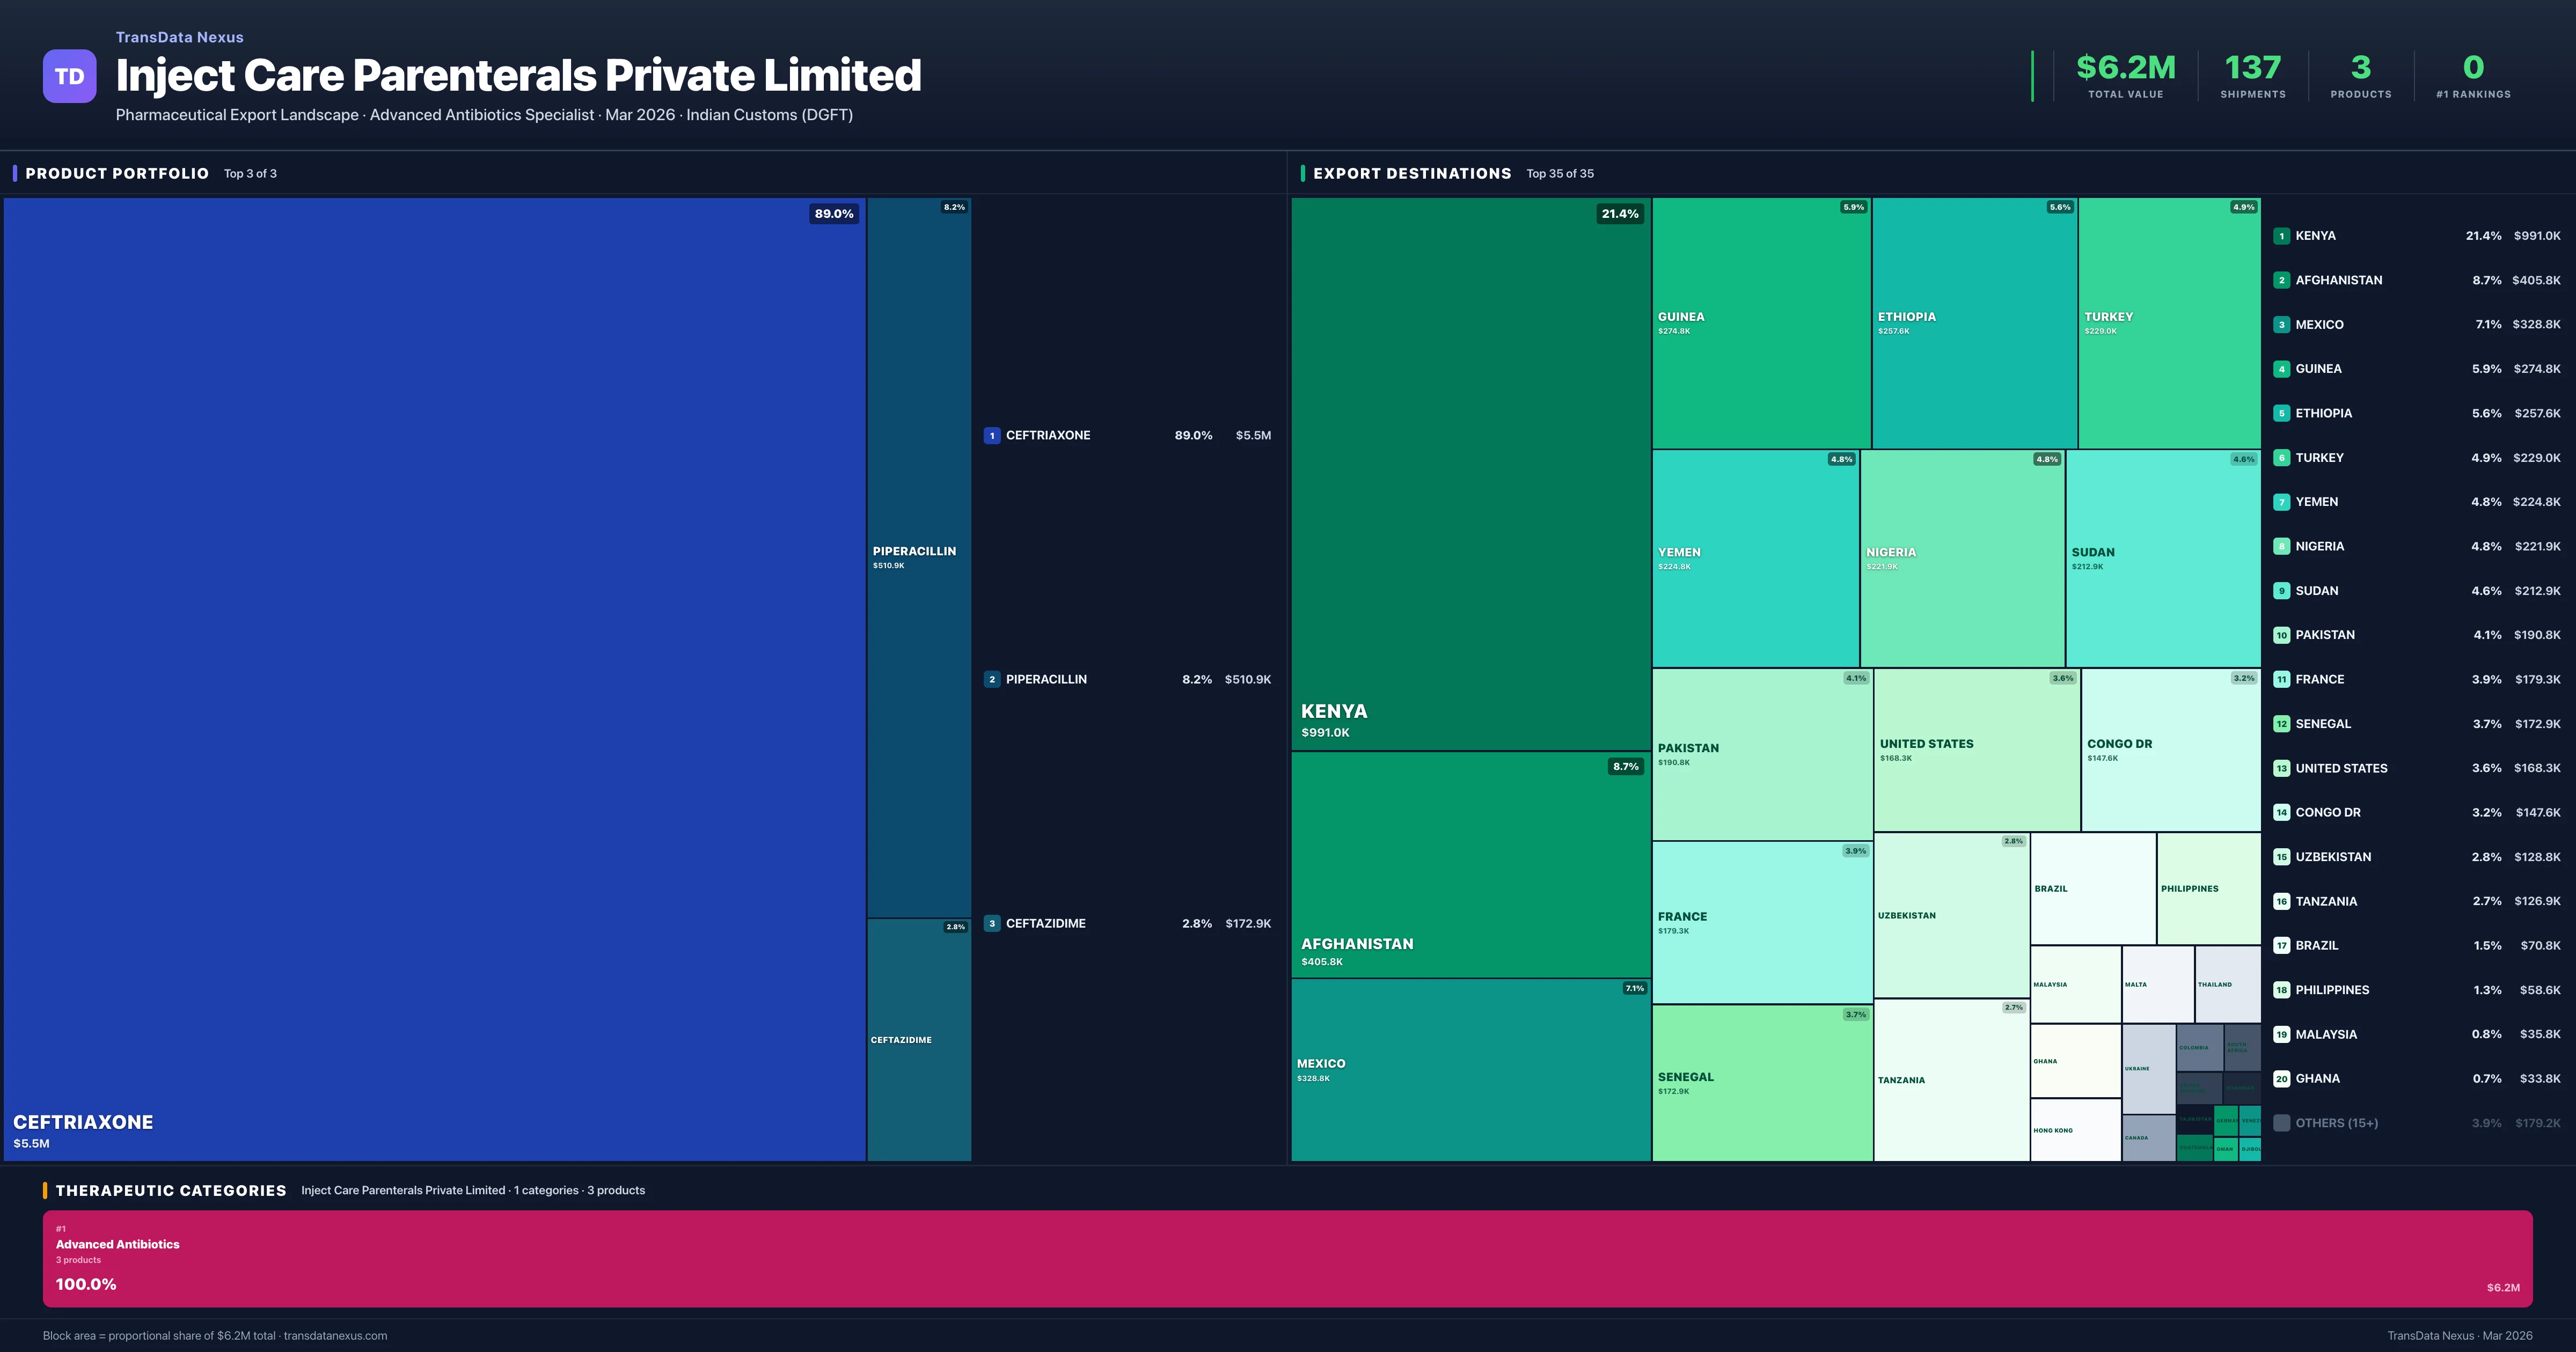This screenshot has height=1352, width=2576.
Task: Click the Piperacillin treemap block
Action: coord(918,557)
